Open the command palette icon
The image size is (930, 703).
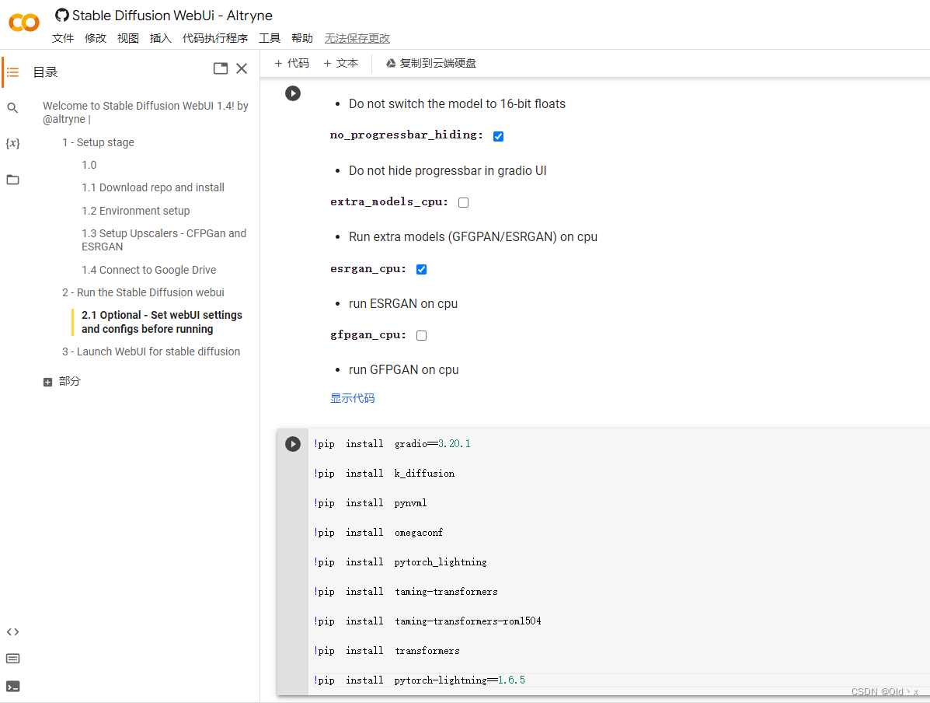click(12, 659)
